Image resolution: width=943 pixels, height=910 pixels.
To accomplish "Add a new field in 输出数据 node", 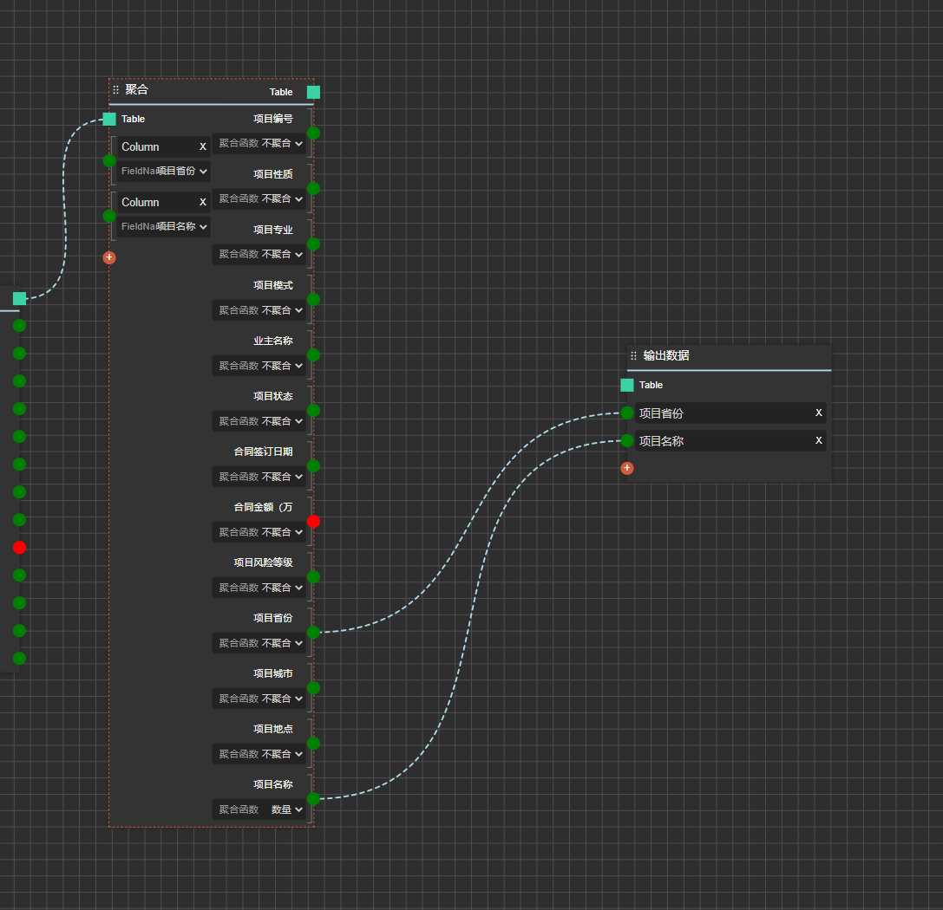I will click(x=626, y=468).
